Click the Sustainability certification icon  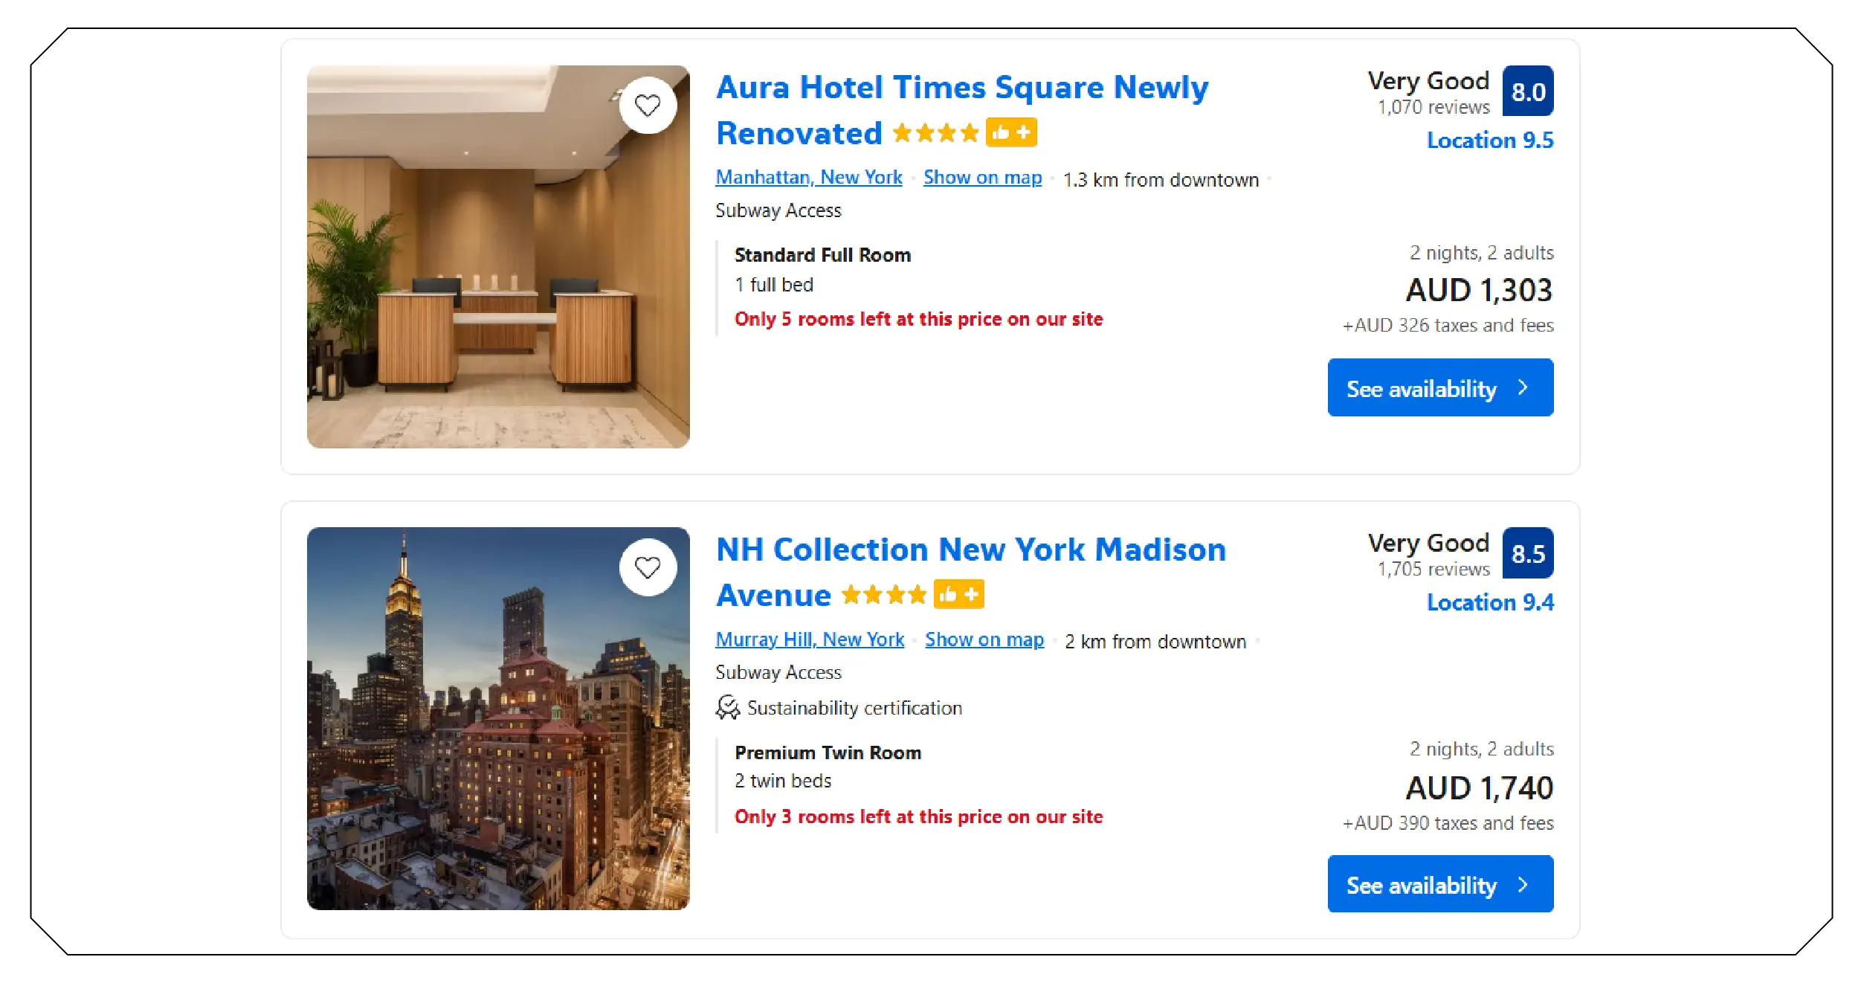click(728, 707)
